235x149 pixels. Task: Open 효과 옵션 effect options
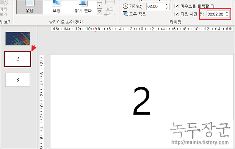pos(110,8)
